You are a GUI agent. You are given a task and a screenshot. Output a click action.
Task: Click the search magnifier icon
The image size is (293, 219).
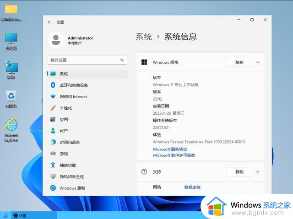122,60
